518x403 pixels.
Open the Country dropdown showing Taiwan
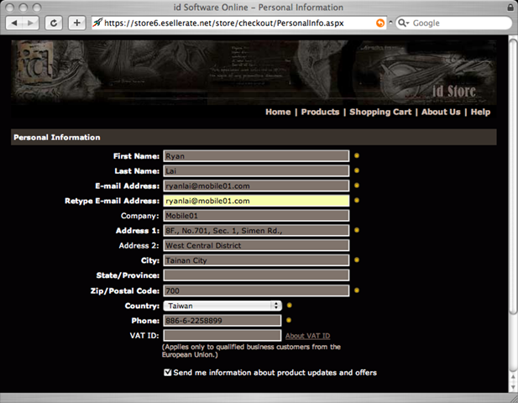pos(222,306)
